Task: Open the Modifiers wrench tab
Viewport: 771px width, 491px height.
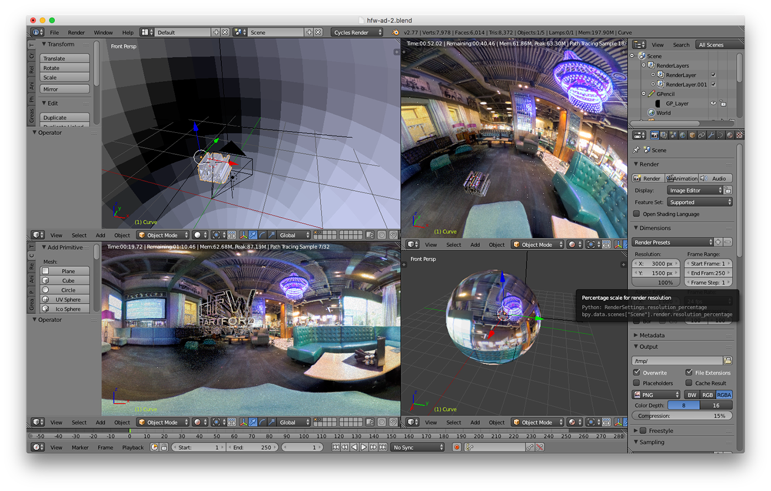Action: click(710, 135)
